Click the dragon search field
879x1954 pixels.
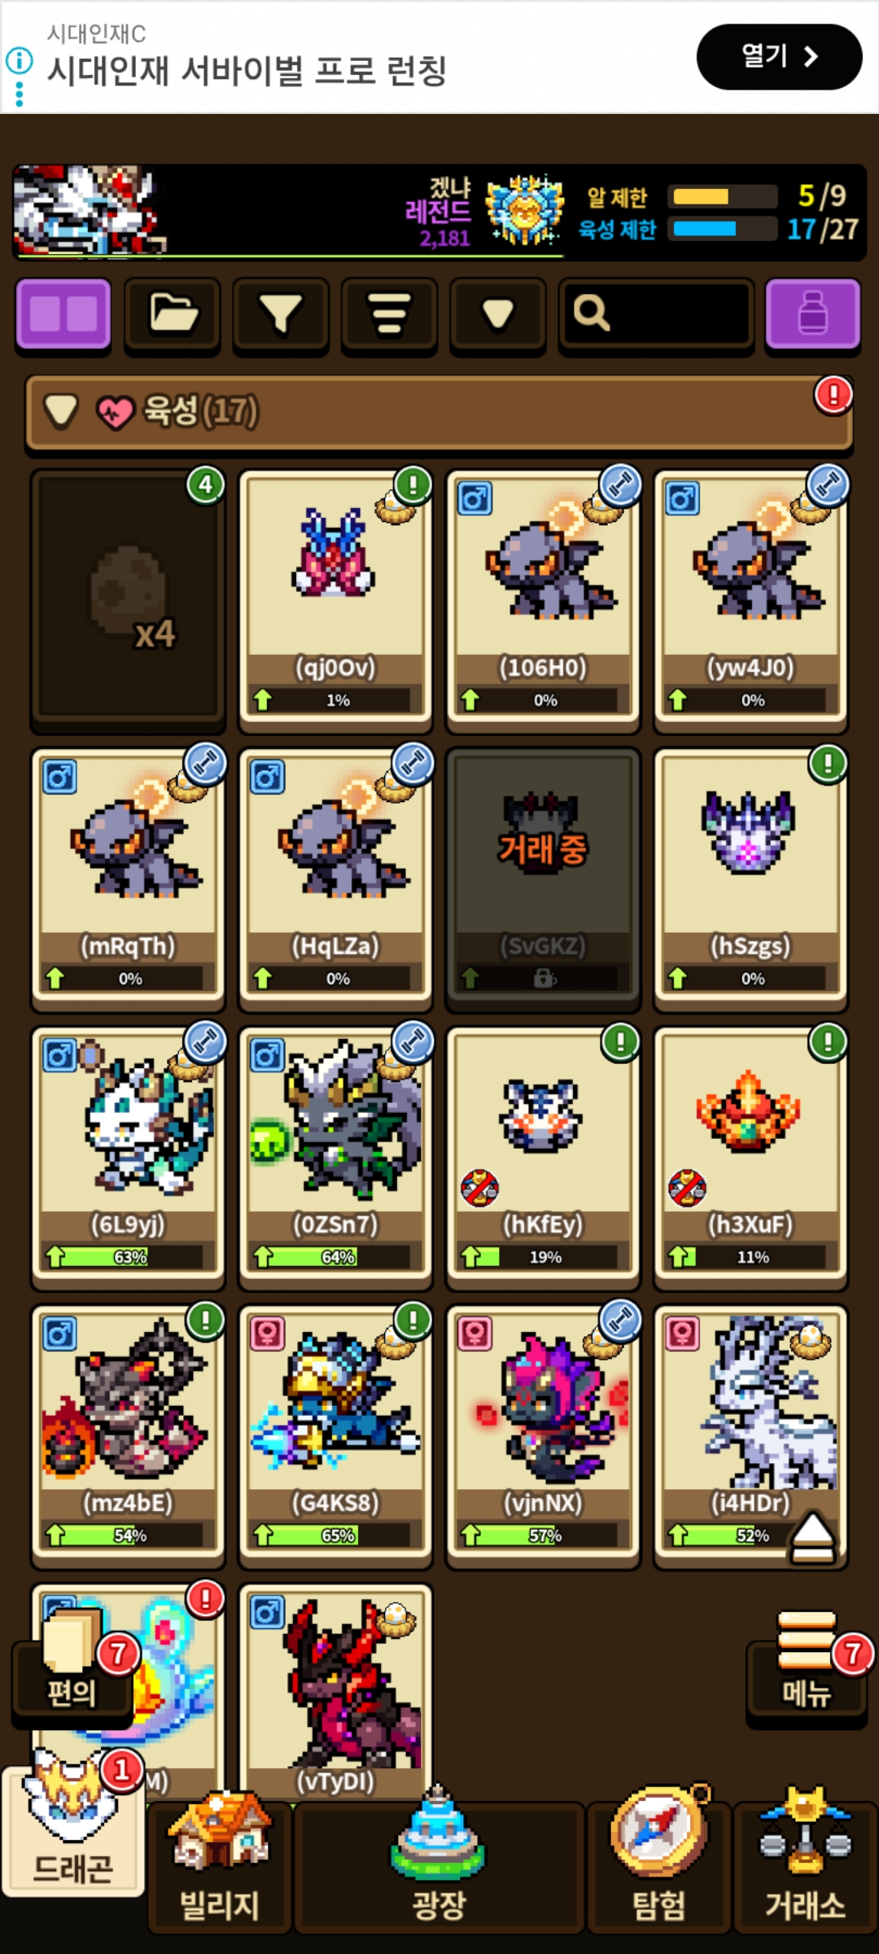click(x=656, y=314)
